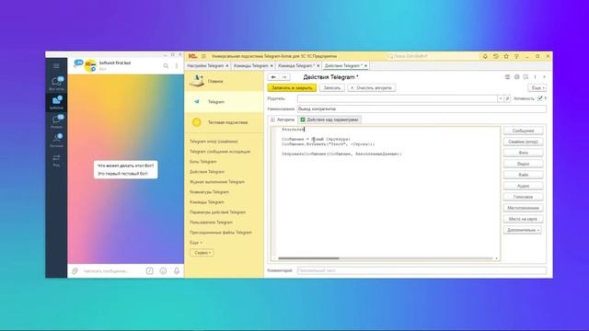
Task: Switch to the 'Команда Telegram *' tab
Action: coord(296,65)
